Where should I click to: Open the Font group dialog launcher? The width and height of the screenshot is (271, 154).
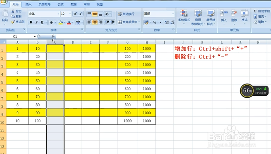click(x=82, y=30)
